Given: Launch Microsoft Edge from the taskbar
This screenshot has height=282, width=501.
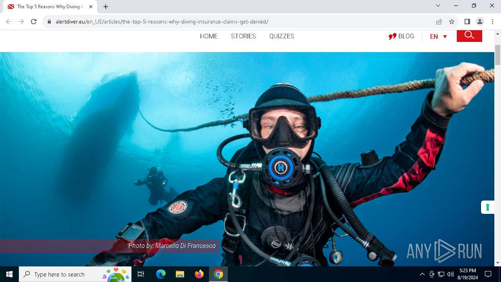Looking at the screenshot, I should tap(161, 274).
